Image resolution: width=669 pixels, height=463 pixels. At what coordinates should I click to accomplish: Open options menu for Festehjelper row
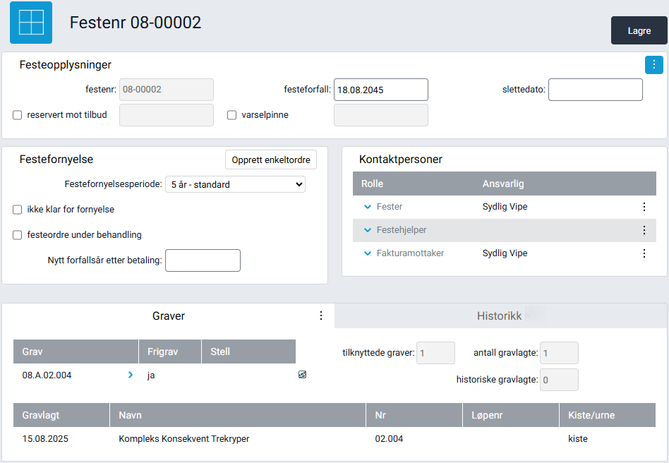click(644, 230)
